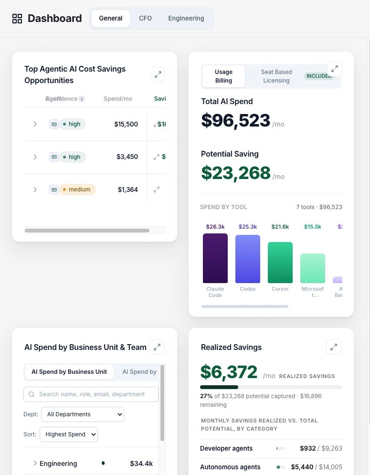Click the search magnifier icon

pyautogui.click(x=32, y=394)
